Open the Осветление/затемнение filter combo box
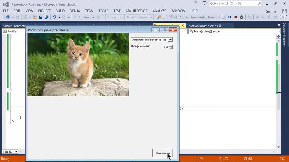Viewport: 289px width, 162px height. click(152, 40)
